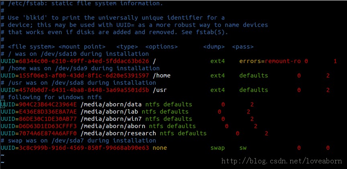347x169 pixels.
Task: Click the /media/aborn/win7 path
Action: pyautogui.click(x=111, y=119)
